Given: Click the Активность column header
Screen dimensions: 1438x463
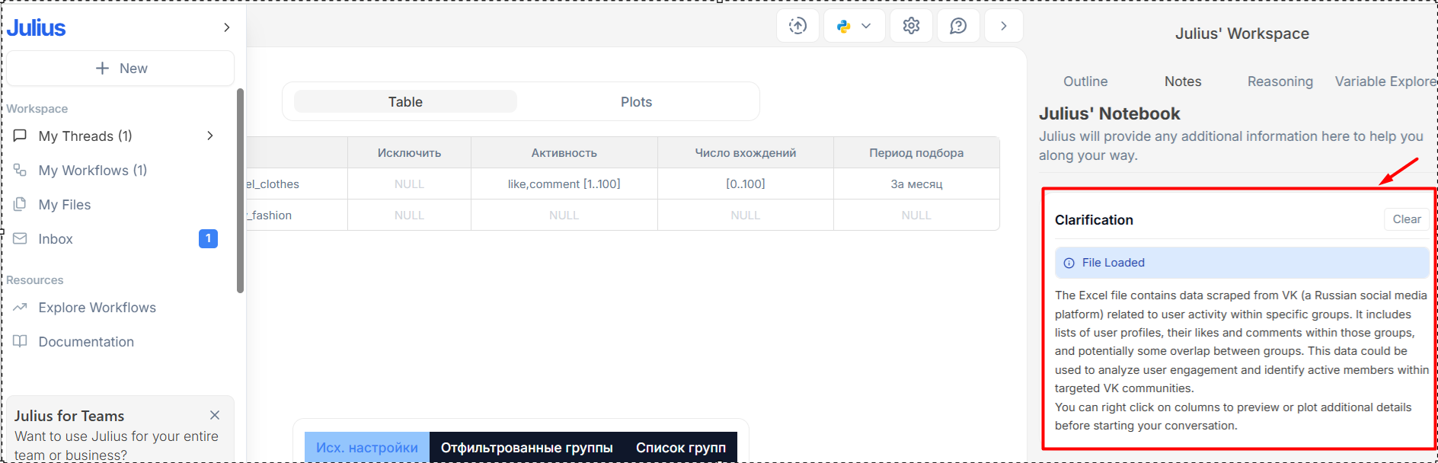Looking at the screenshot, I should 564,153.
